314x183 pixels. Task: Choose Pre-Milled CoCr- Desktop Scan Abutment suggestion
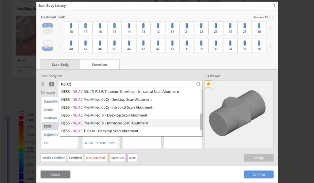(x=129, y=99)
